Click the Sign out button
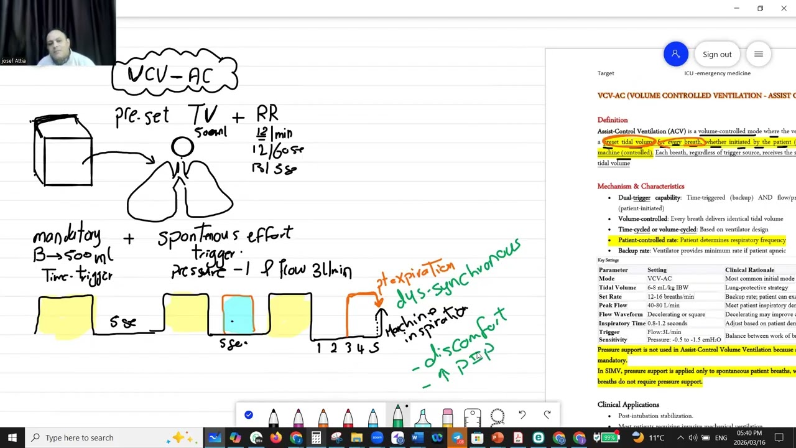 (x=717, y=54)
